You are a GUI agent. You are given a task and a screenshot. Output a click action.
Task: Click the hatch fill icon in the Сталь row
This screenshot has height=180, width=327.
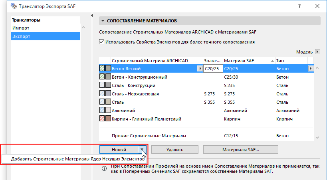coord(102,102)
